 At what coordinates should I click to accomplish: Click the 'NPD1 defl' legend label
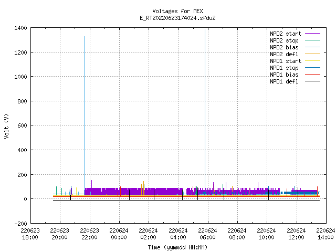284,82
